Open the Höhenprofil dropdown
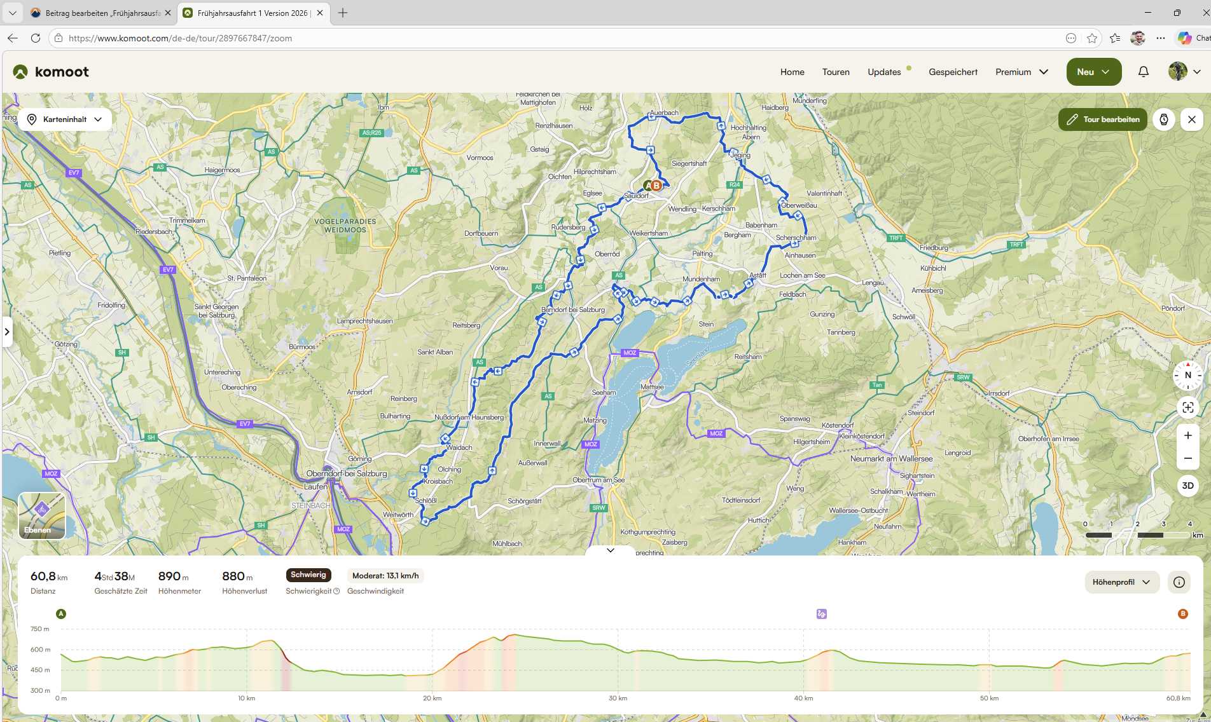This screenshot has height=722, width=1211. coord(1121,582)
